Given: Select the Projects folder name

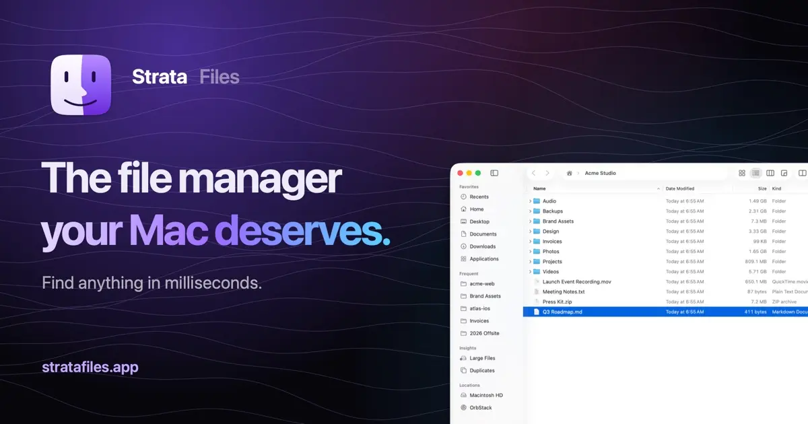Looking at the screenshot, I should [552, 262].
